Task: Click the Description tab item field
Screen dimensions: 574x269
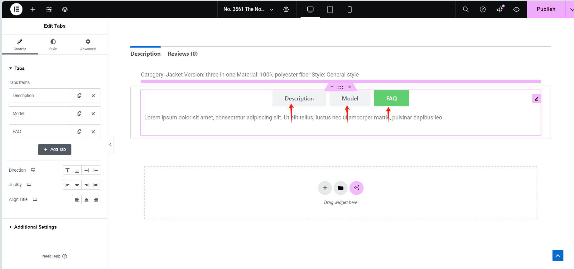Action: (41, 96)
